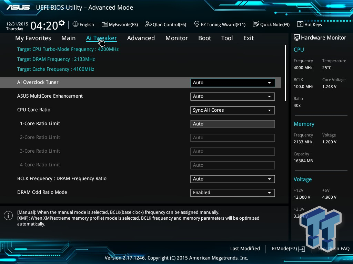Open the Tool tab

point(227,38)
